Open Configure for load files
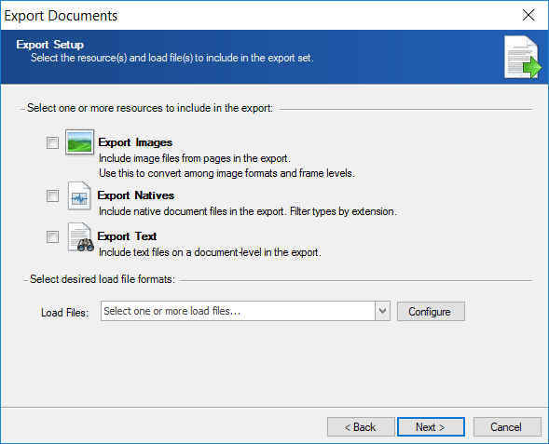Image resolution: width=549 pixels, height=444 pixels. click(431, 311)
